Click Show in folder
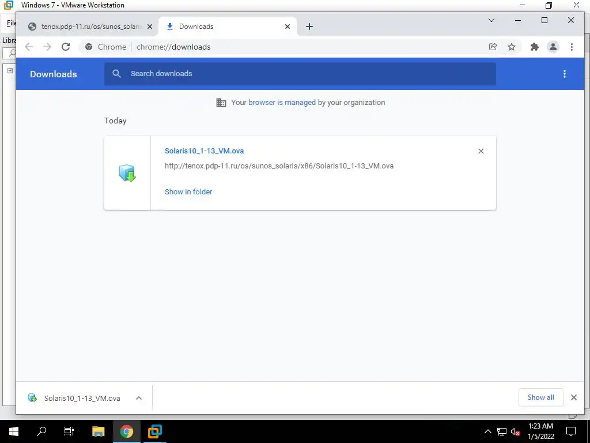 click(188, 192)
